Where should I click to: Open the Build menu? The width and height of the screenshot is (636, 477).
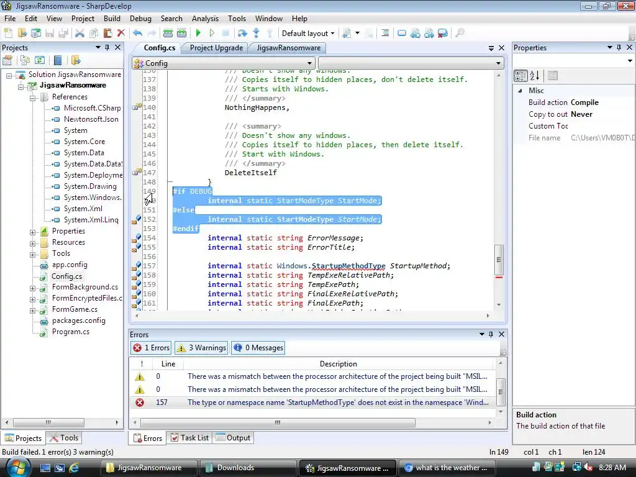[x=112, y=19]
